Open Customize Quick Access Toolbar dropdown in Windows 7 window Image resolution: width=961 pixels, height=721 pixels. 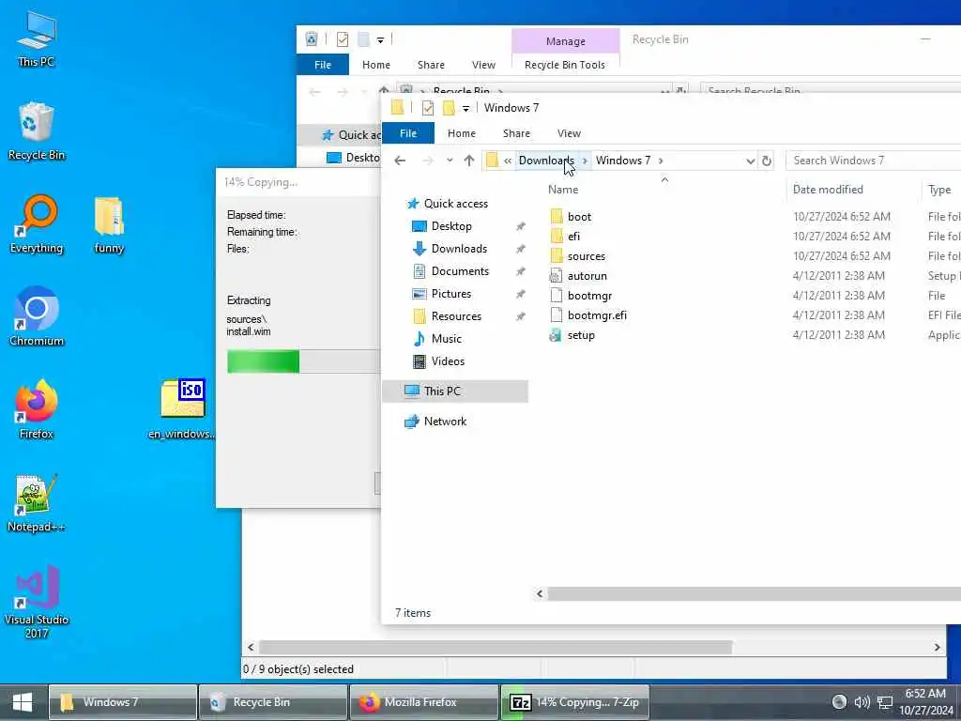coord(465,109)
